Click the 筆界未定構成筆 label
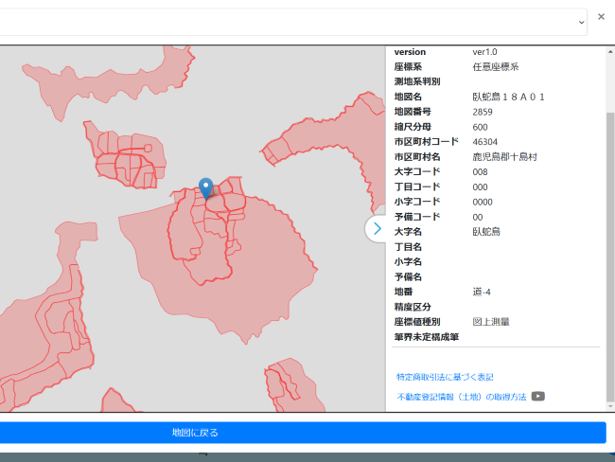 click(427, 337)
